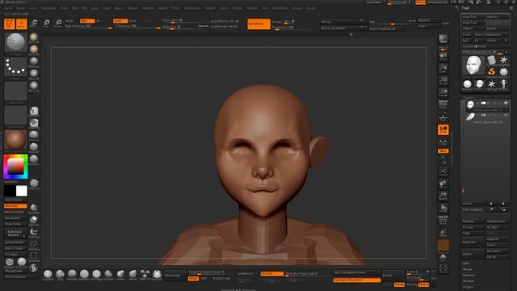
Task: Click the Load Tool button
Action: click(x=473, y=16)
